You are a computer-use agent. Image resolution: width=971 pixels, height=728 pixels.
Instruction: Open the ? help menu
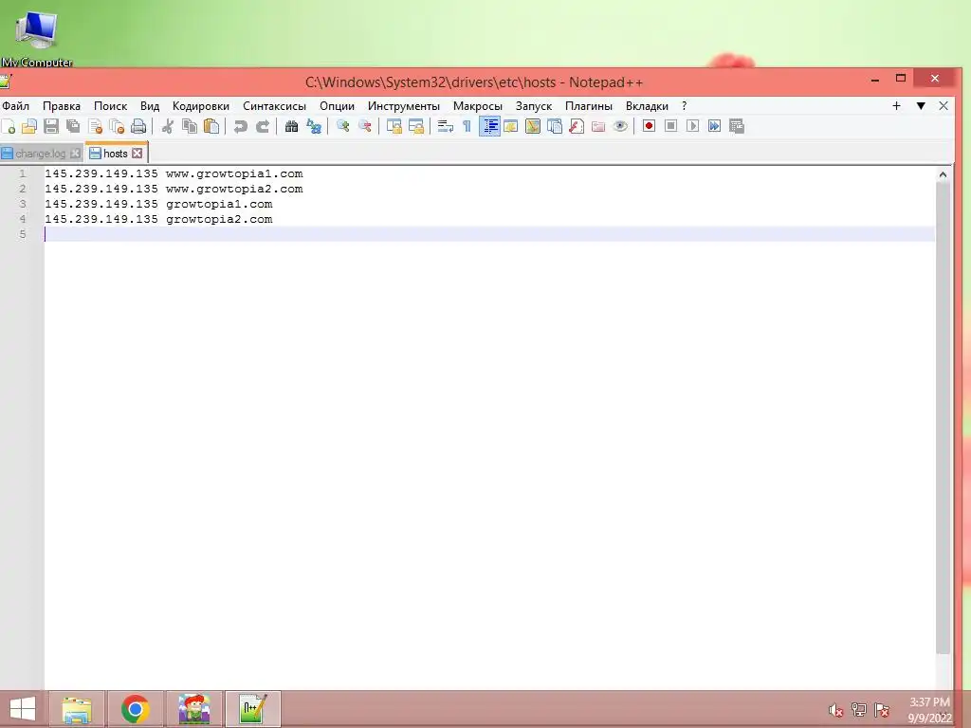coord(685,106)
